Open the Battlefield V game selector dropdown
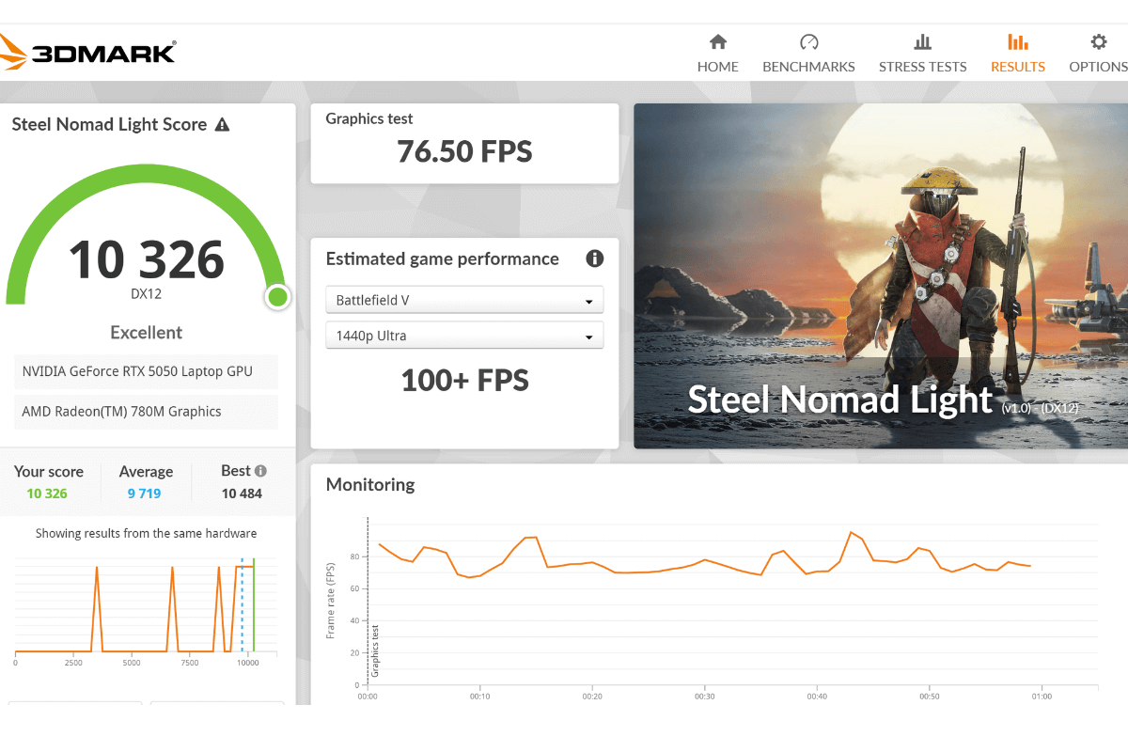1128x752 pixels. (x=464, y=299)
